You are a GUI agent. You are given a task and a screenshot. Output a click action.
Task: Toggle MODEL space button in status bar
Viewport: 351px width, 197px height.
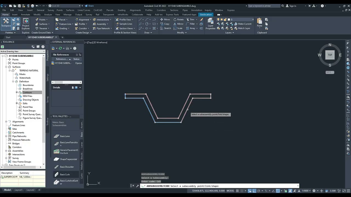[230, 191]
